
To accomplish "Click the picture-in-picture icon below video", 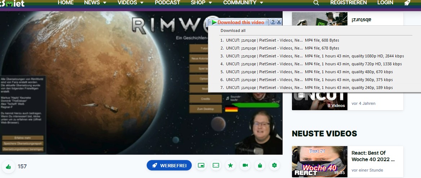I will click(x=201, y=165).
